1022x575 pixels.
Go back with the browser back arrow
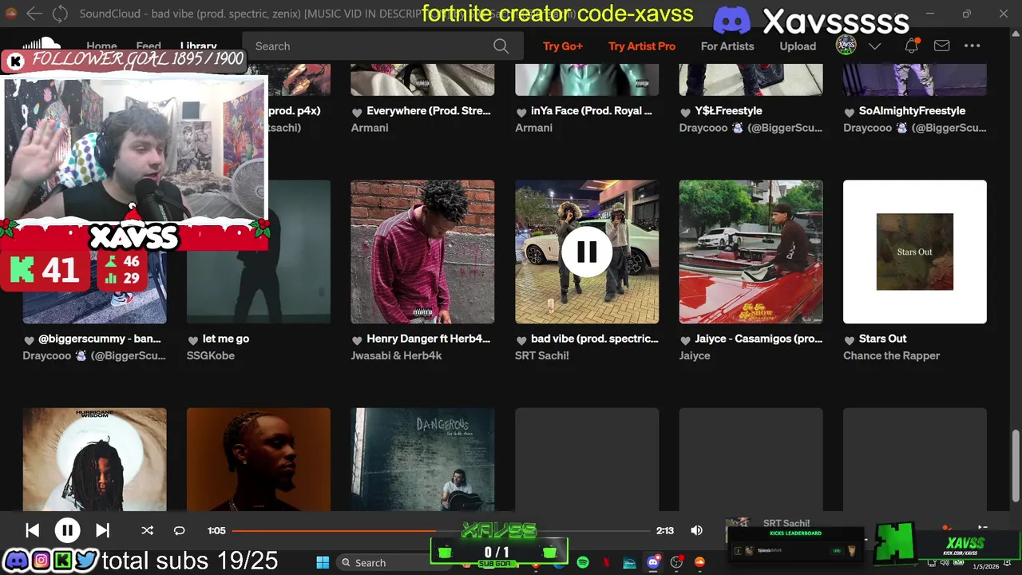34,14
